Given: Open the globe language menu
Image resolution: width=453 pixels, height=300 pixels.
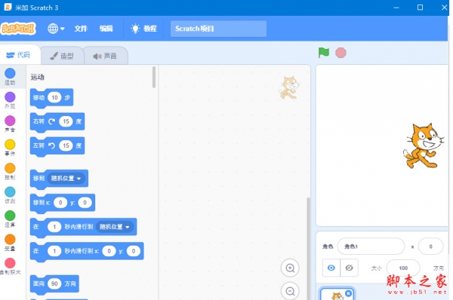Looking at the screenshot, I should pyautogui.click(x=56, y=29).
